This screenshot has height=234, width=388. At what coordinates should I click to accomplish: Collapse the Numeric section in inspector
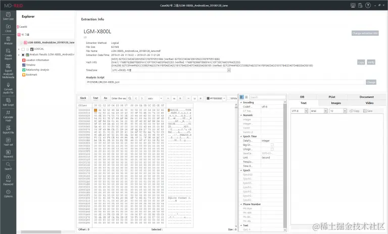coord(241,115)
